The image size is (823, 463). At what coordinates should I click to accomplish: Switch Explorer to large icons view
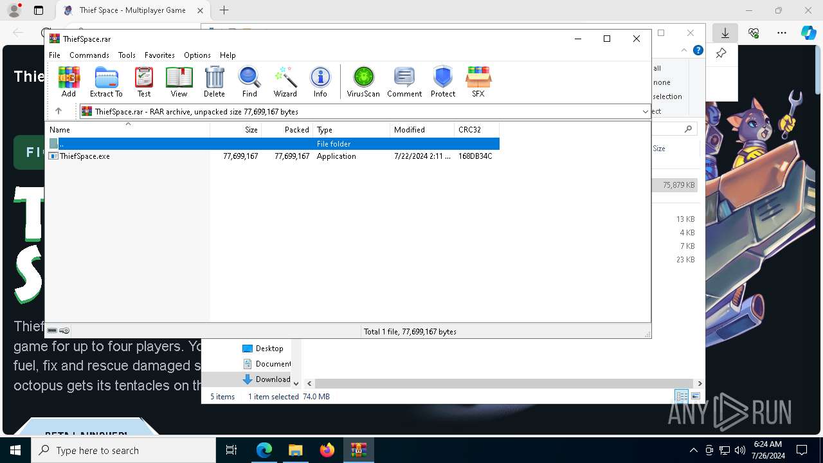695,396
